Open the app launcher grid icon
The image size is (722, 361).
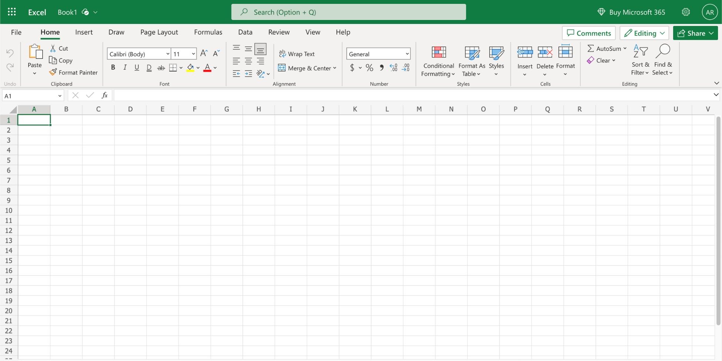(x=12, y=12)
